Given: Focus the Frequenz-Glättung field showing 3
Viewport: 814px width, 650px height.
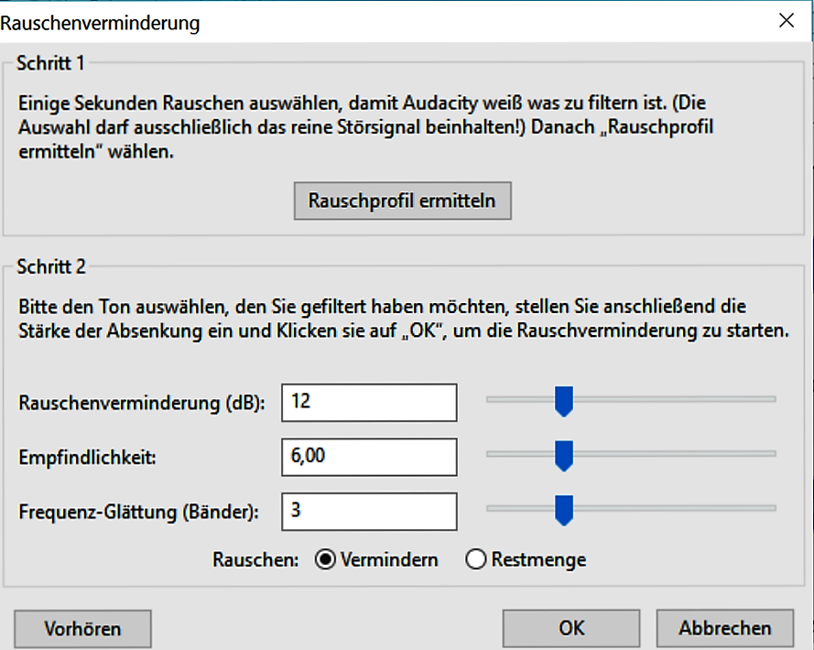Looking at the screenshot, I should 369,511.
